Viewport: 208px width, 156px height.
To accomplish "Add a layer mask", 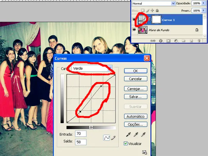I will (168, 40).
